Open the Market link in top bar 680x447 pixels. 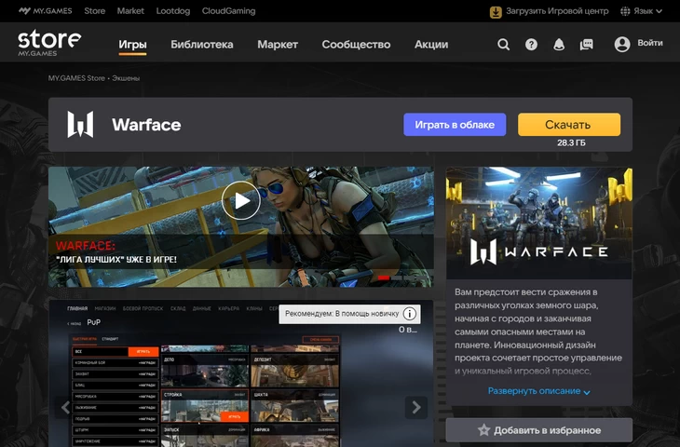130,11
